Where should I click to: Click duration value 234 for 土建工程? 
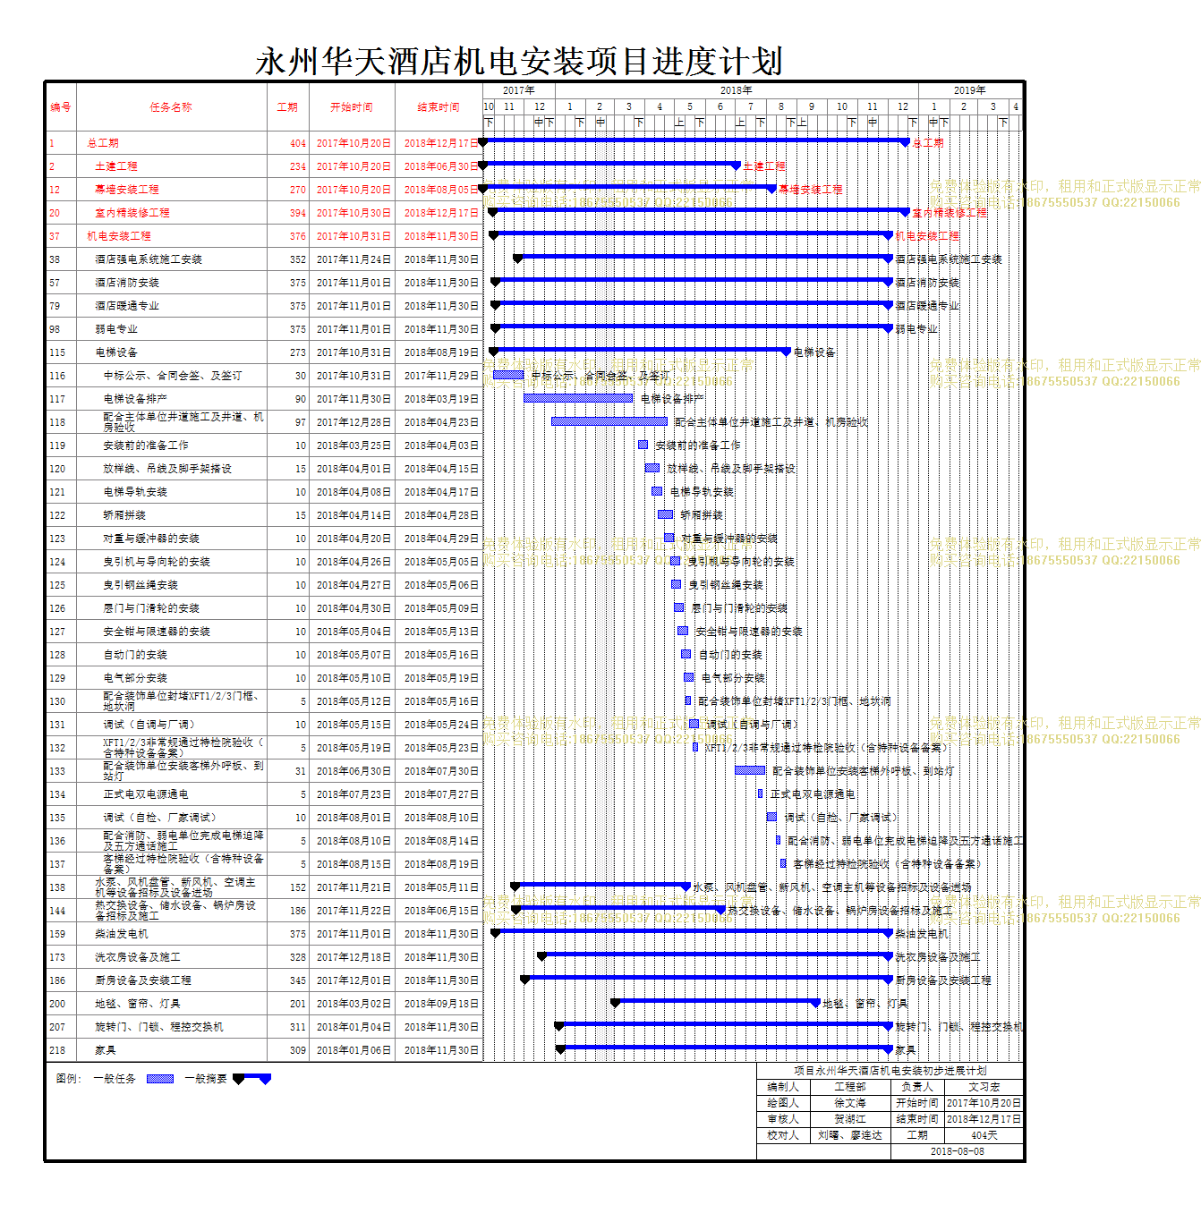(x=297, y=166)
